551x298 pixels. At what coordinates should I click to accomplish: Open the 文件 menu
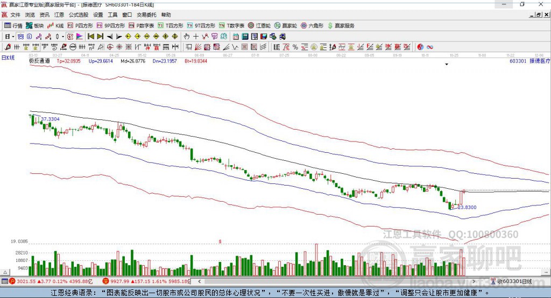(x=15, y=15)
